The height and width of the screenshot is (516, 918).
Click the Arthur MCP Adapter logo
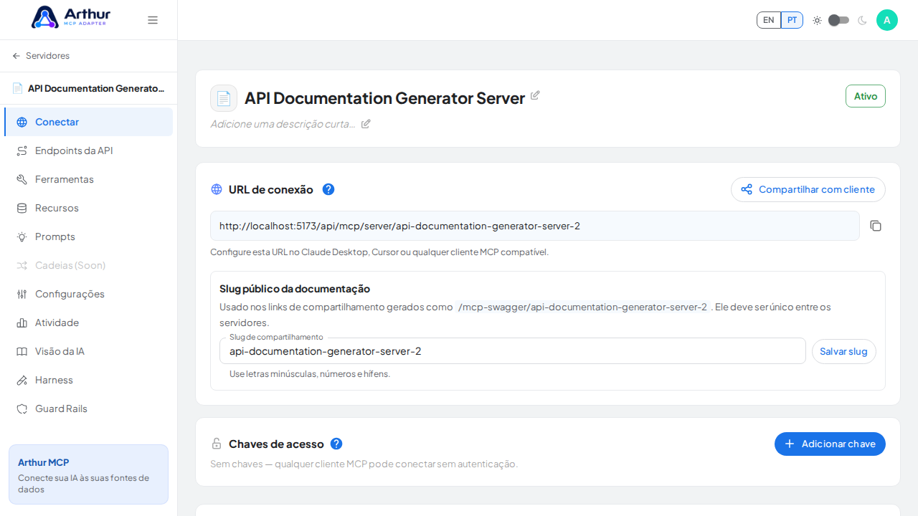(70, 16)
